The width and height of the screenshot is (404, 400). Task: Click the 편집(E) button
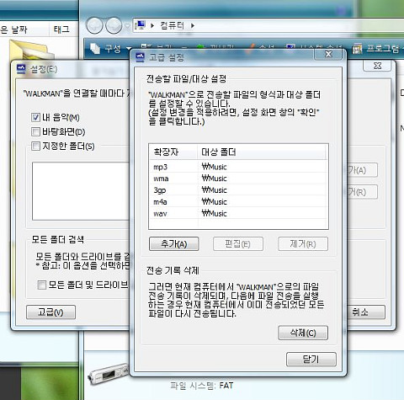[238, 243]
